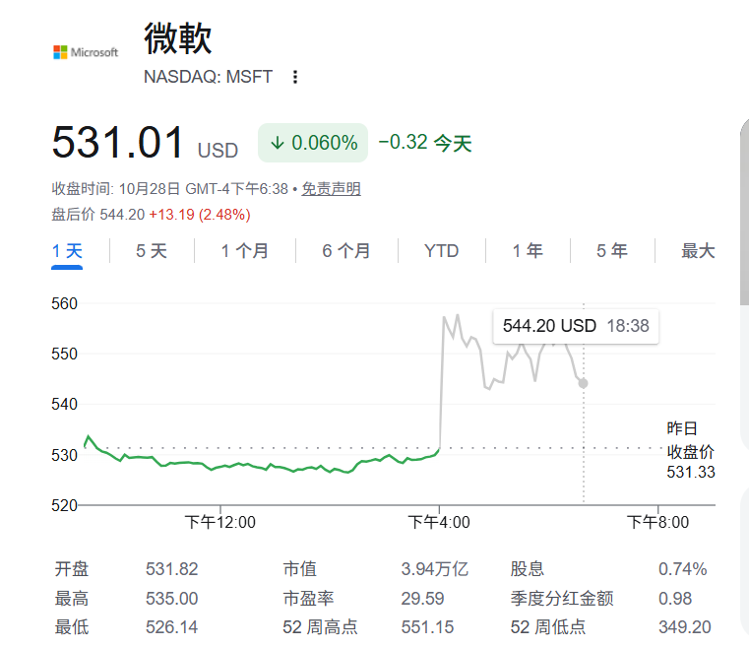Click the USD currency label beside price
The image size is (749, 647).
218,151
